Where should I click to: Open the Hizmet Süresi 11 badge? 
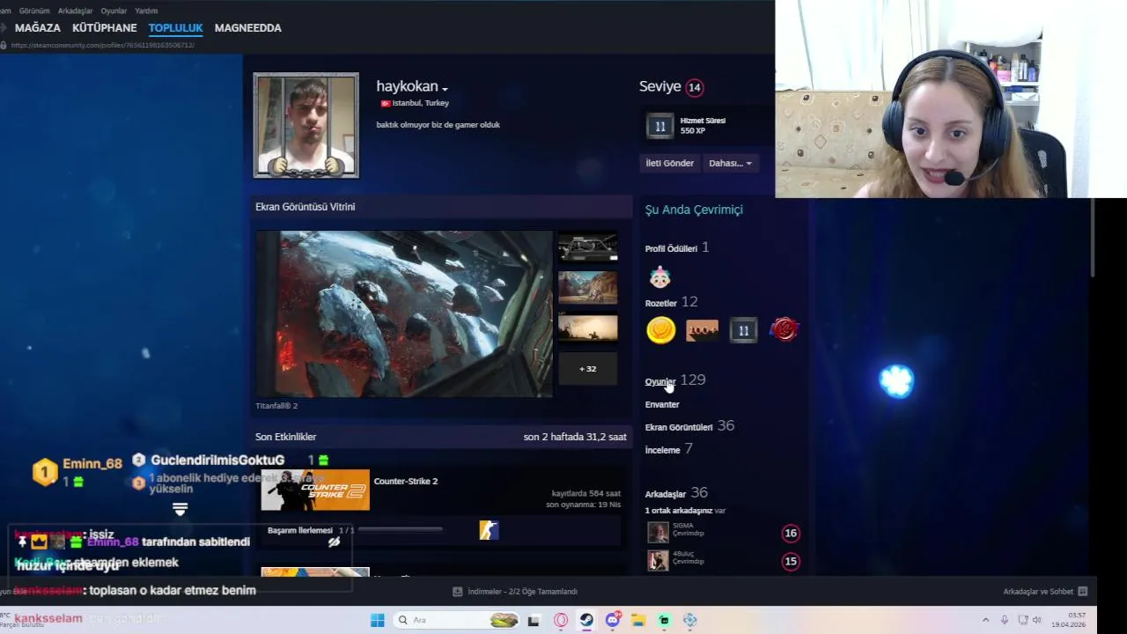click(659, 126)
